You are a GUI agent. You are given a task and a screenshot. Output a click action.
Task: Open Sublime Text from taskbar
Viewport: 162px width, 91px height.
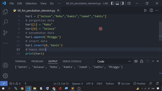[73, 88]
